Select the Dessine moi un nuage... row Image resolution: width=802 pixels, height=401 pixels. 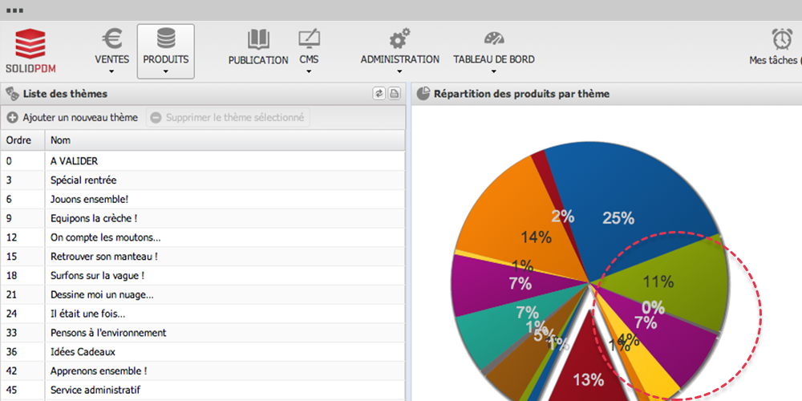coord(203,294)
